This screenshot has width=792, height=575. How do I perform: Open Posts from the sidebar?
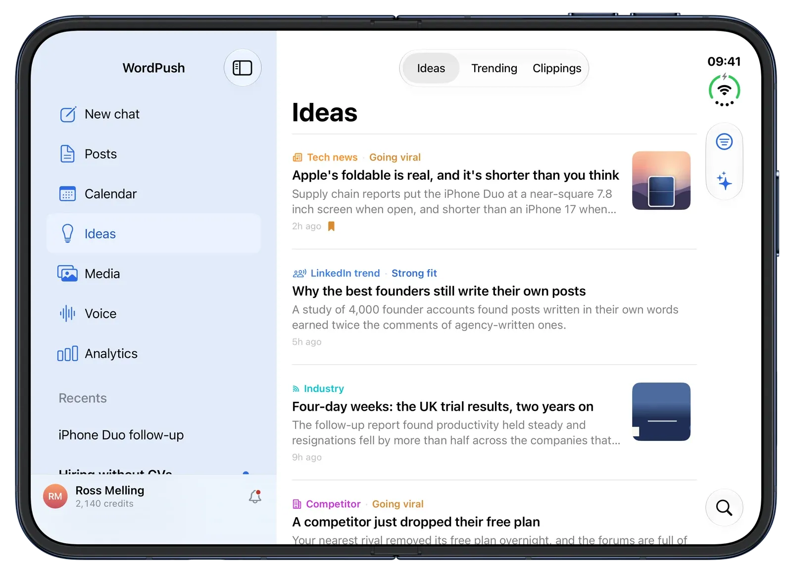click(x=153, y=154)
